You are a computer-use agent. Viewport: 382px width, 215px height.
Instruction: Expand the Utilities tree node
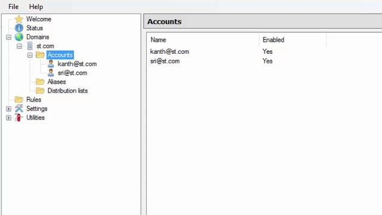point(8,118)
